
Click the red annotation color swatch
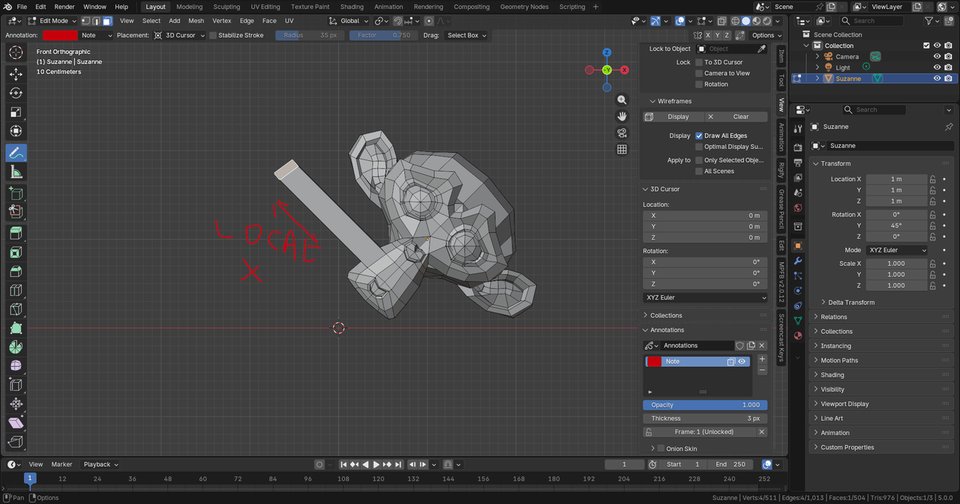tap(60, 35)
